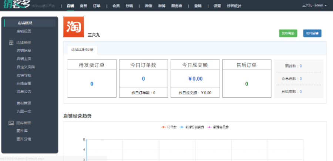Select the 店铺实时数据 tab
333x161 pixels.
[x=83, y=50]
